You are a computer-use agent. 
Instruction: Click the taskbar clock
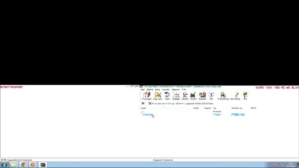point(291,165)
